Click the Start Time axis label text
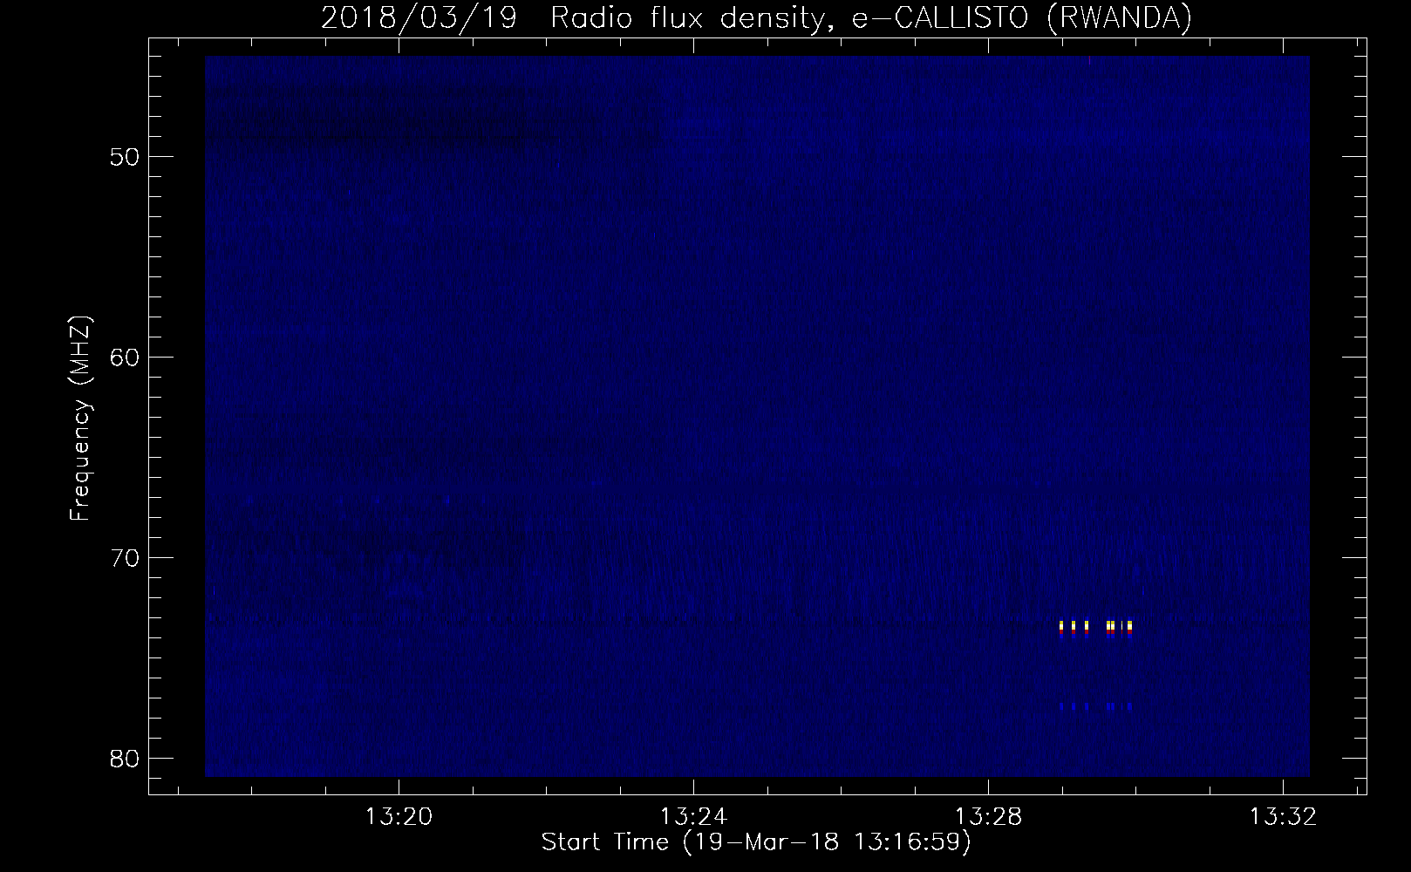Screen dimensions: 1411x872 756,842
